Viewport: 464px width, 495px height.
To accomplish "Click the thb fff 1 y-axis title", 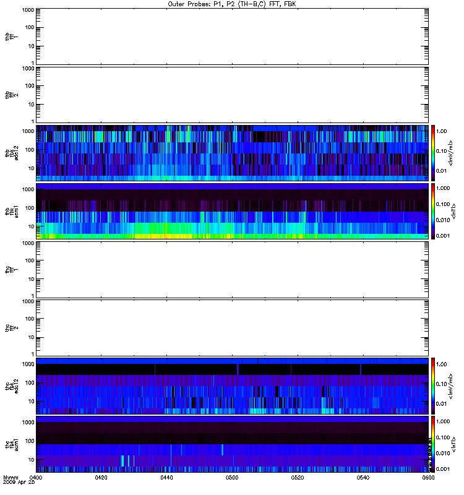I will pos(11,37).
